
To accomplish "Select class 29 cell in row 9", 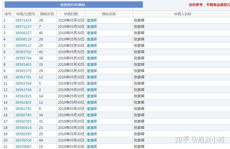I will [x=47, y=71].
